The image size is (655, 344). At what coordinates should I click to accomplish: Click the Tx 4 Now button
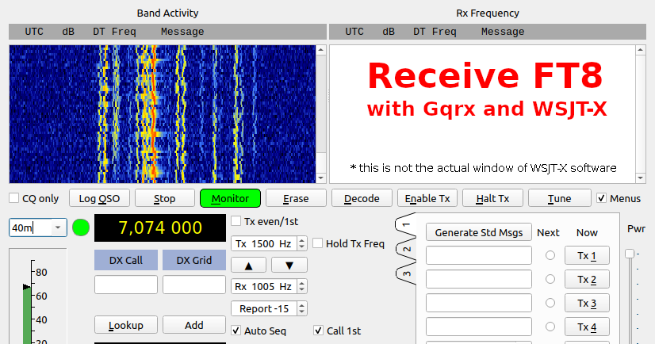click(587, 327)
